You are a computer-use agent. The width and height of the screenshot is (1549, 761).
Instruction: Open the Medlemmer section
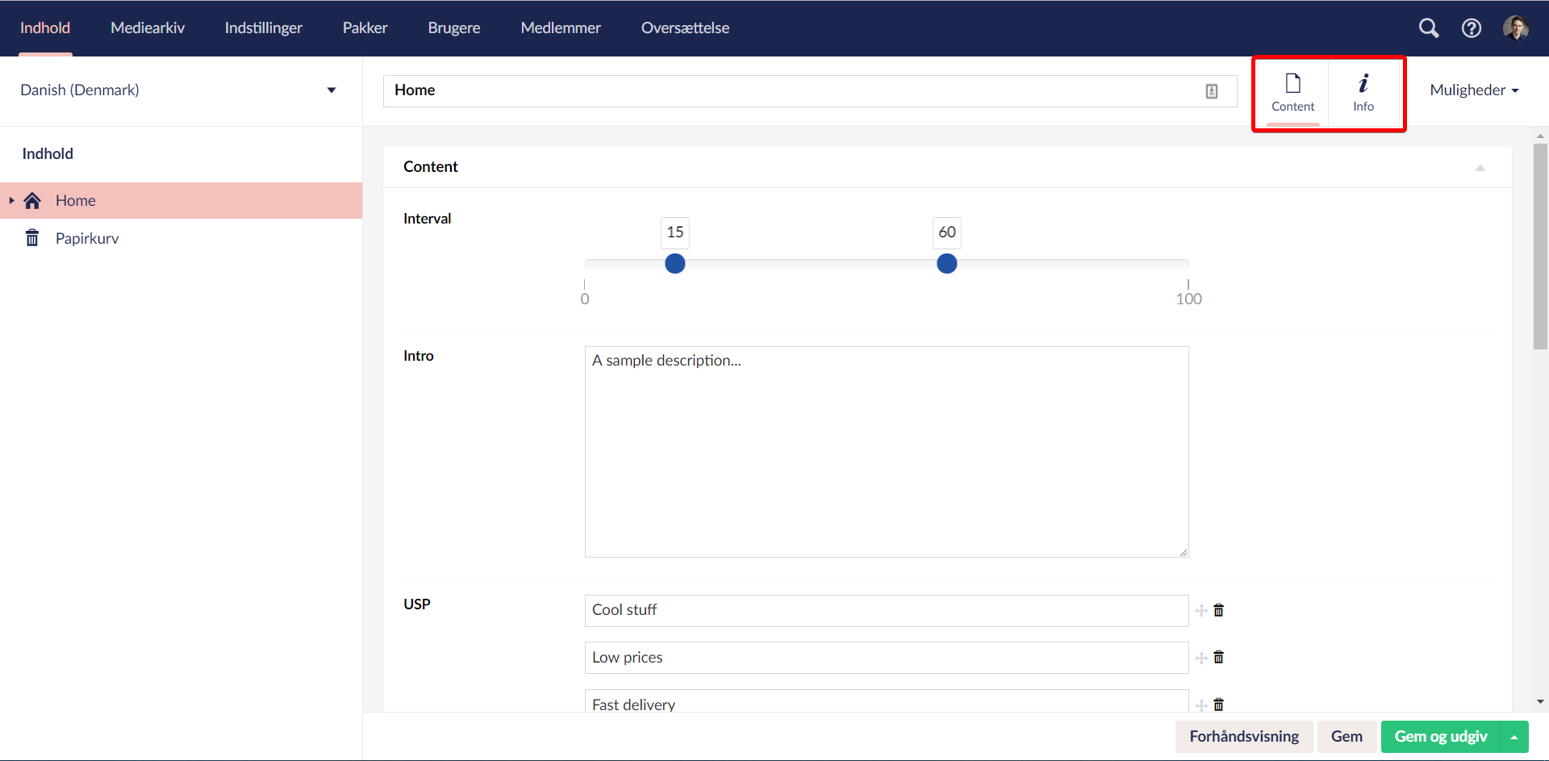pos(561,27)
